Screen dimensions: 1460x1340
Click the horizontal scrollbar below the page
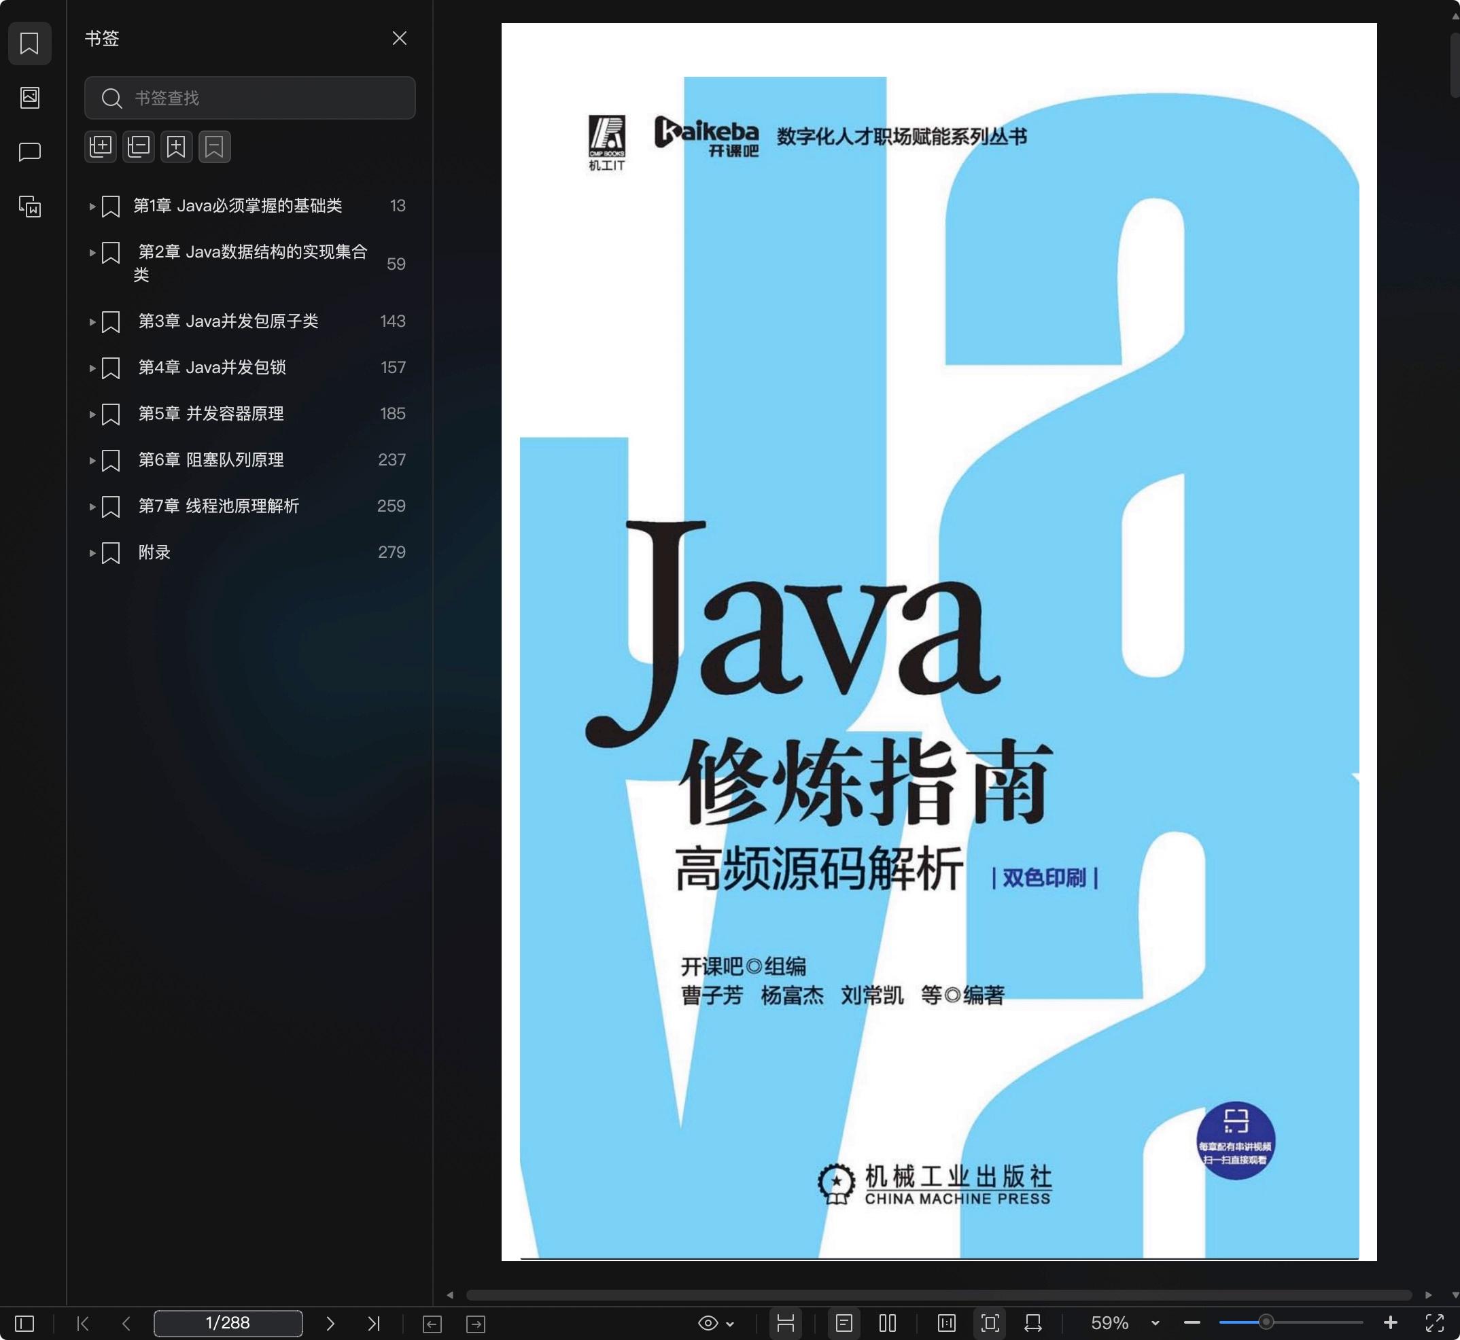939,1295
